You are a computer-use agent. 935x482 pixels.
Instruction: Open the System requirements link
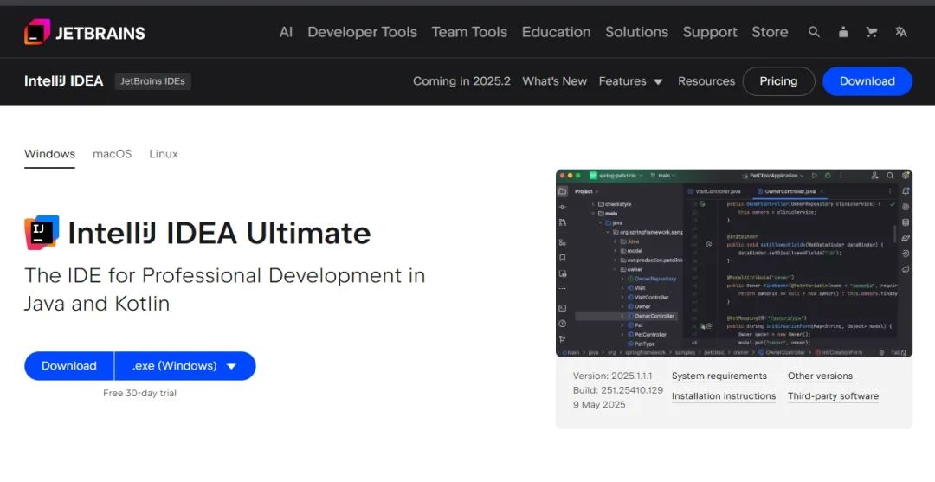pos(719,376)
